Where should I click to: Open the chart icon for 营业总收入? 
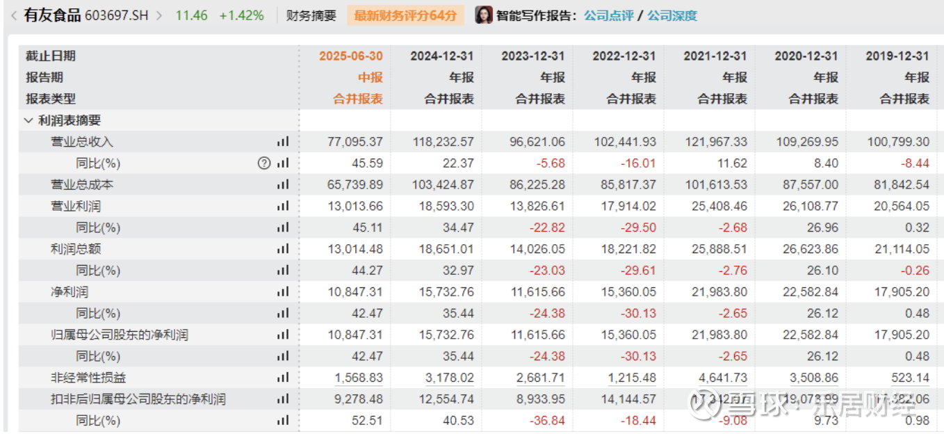[282, 142]
